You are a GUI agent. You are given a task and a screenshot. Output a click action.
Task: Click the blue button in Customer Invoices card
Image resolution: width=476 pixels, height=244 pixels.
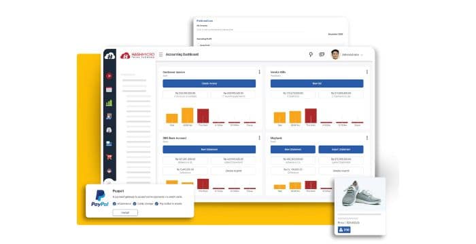[209, 83]
